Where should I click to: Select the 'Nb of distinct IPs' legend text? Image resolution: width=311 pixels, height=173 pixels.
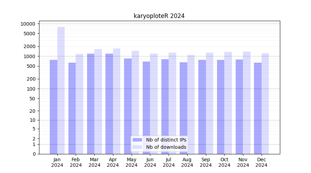[166, 140]
